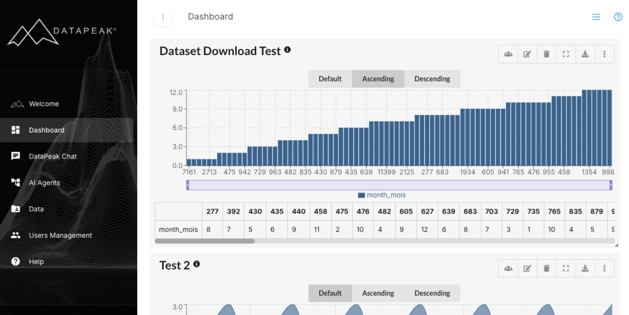629x315 pixels.
Task: Open the AI Agents section
Action: tap(45, 183)
